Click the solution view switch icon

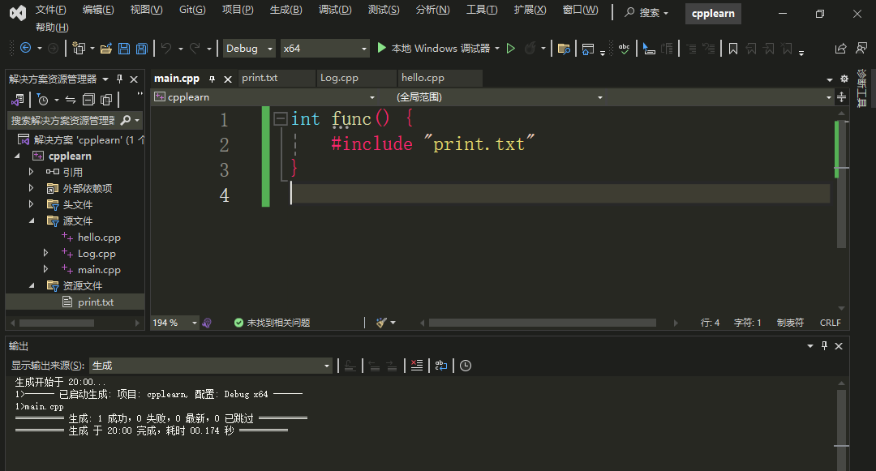tap(17, 100)
